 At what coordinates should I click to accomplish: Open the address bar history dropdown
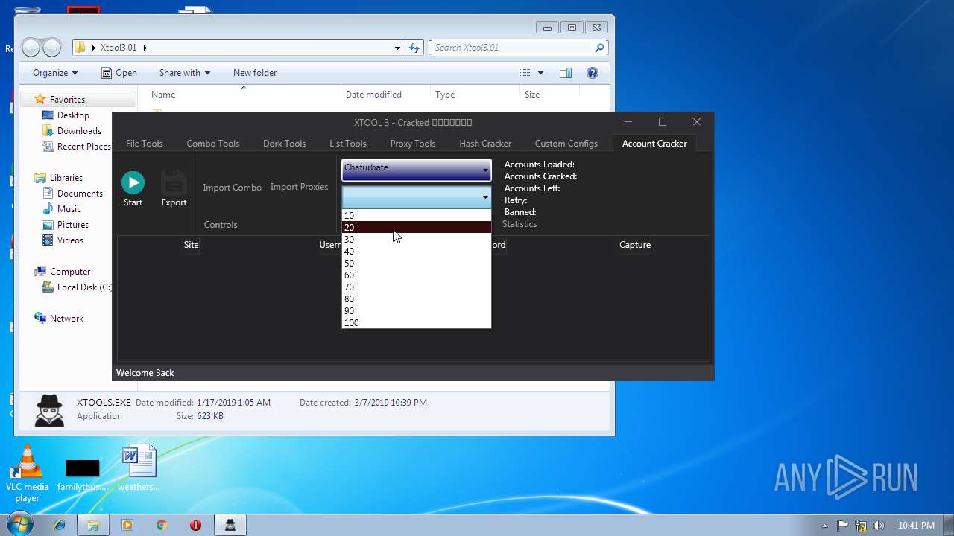(397, 48)
